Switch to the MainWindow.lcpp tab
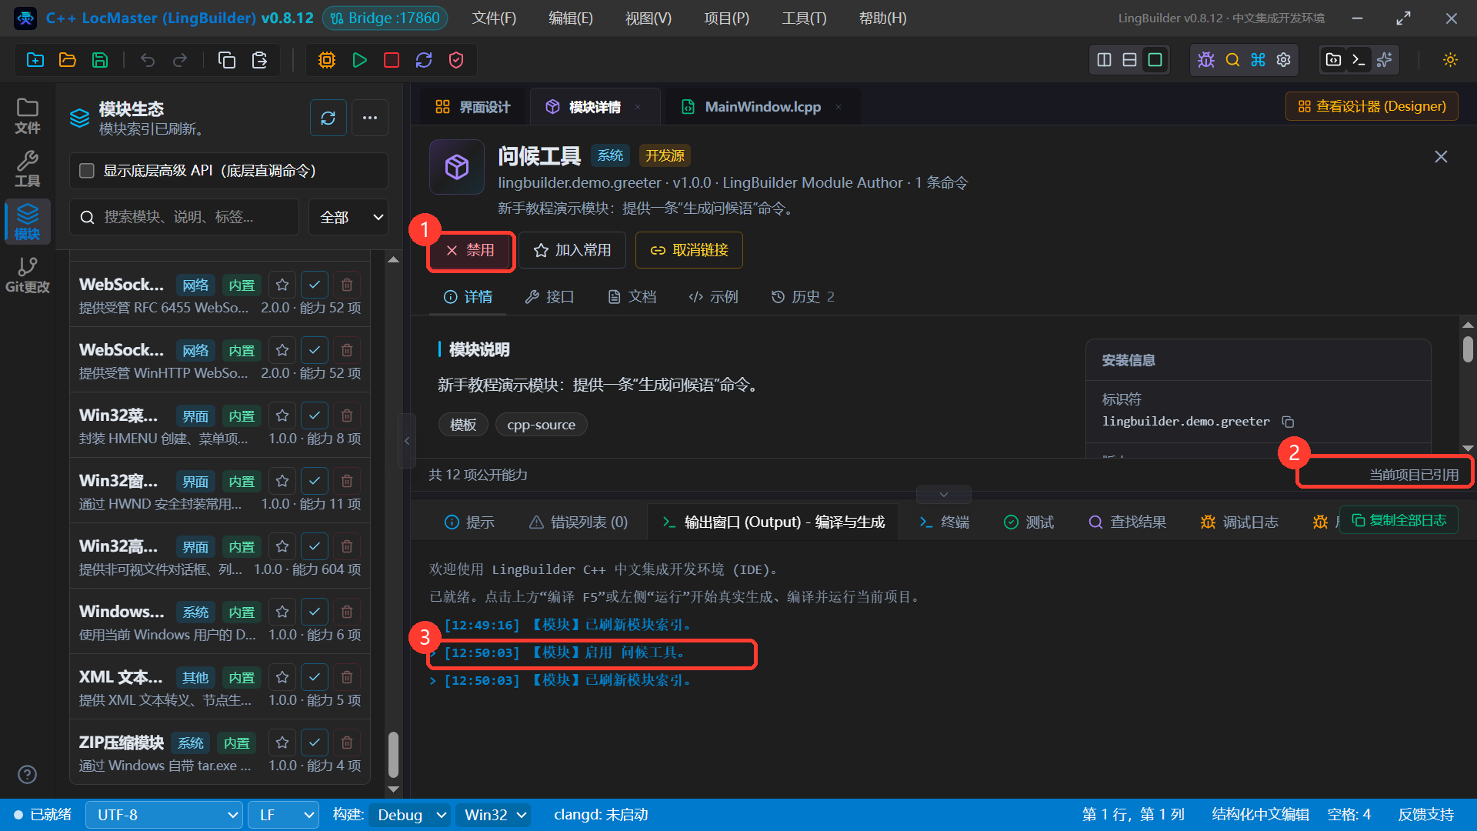Image resolution: width=1477 pixels, height=831 pixels. pyautogui.click(x=762, y=107)
